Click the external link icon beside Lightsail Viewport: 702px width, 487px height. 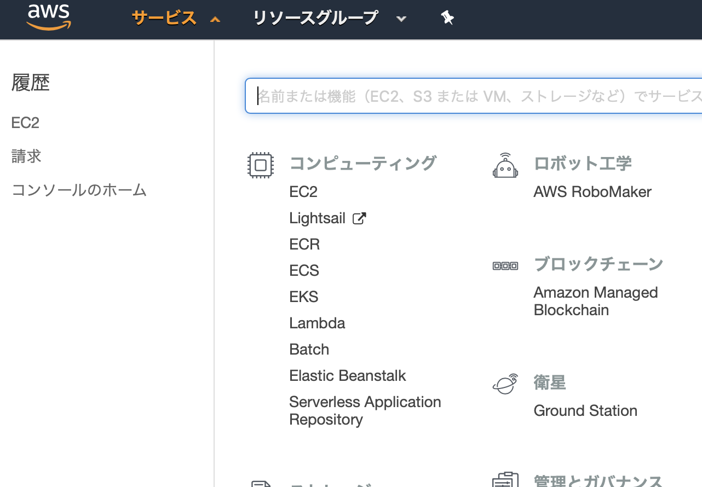pos(359,219)
